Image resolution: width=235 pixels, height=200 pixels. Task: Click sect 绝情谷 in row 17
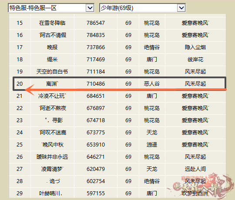pos(152,47)
